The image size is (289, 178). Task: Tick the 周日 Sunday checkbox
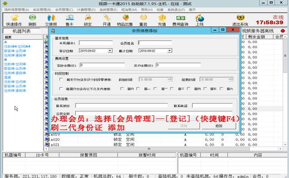tap(122, 89)
